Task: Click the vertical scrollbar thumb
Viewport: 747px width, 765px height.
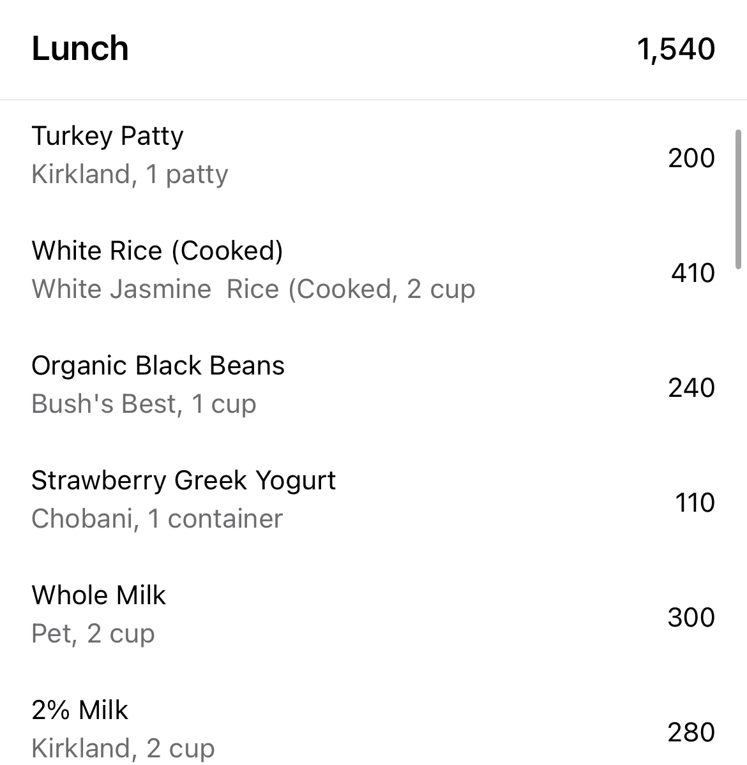Action: (x=738, y=199)
